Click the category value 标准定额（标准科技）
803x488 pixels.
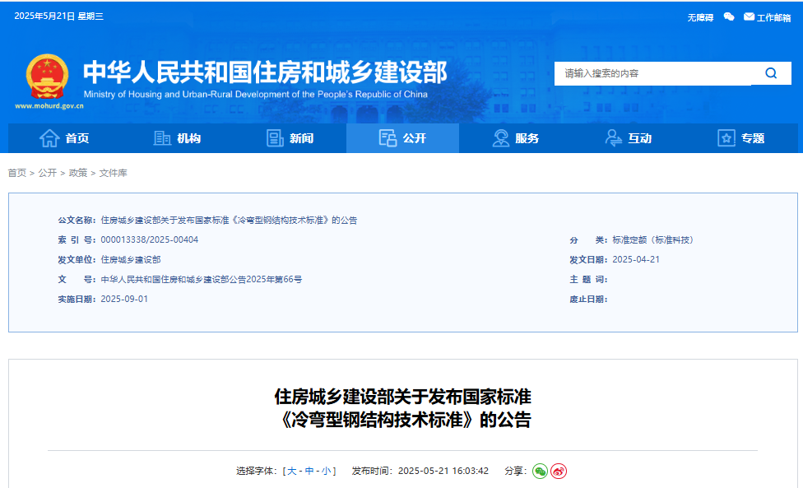[x=653, y=240]
